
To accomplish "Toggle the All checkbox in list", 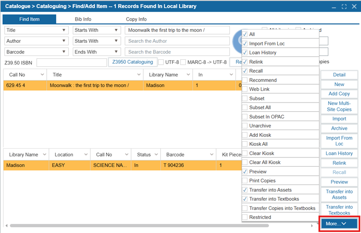I will pyautogui.click(x=245, y=34).
